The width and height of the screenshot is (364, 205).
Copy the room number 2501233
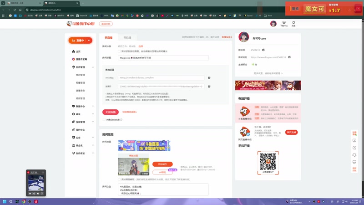pyautogui.click(x=263, y=50)
